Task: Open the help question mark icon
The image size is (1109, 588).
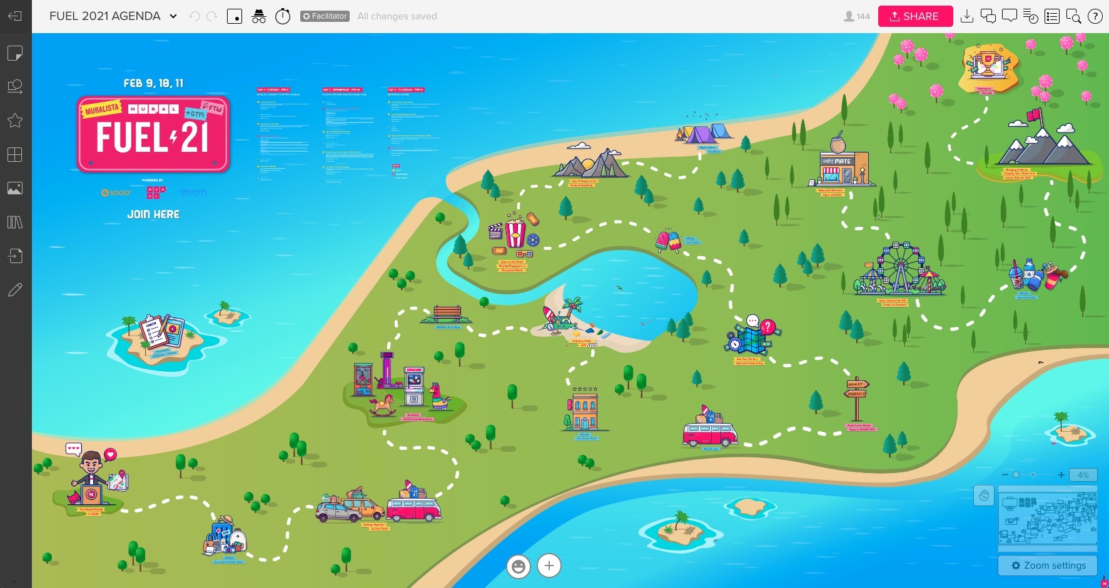Action: 1095,16
